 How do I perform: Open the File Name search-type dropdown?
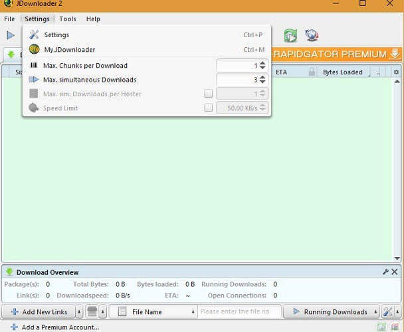click(153, 311)
